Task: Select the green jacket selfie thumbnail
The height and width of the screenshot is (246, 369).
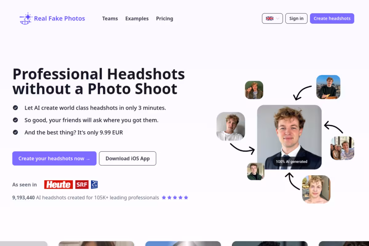Action: click(254, 90)
